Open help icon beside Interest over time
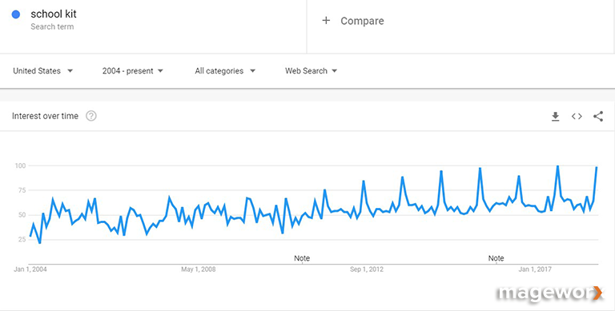Image resolution: width=615 pixels, height=311 pixels. click(x=91, y=116)
